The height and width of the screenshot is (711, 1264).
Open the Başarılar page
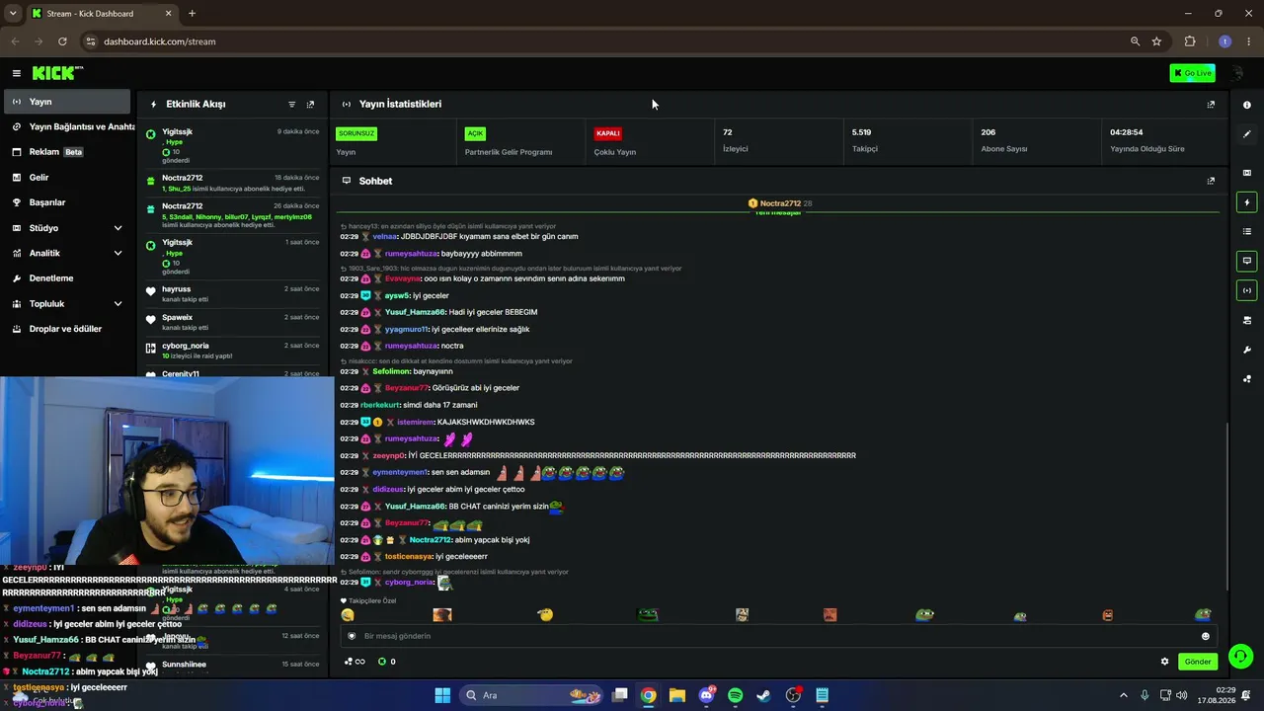point(67,202)
